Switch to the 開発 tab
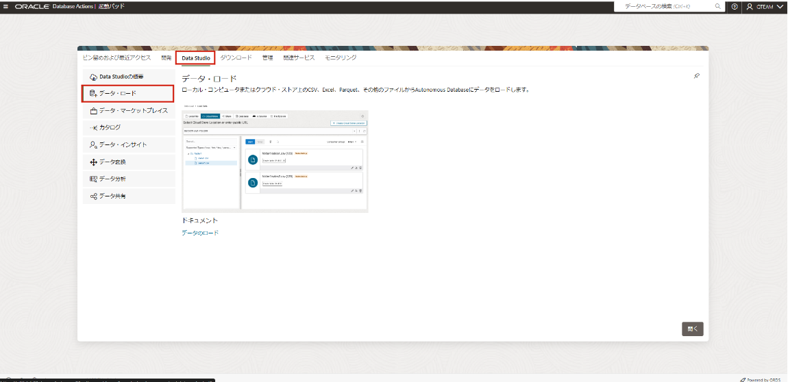The width and height of the screenshot is (788, 382). (166, 58)
